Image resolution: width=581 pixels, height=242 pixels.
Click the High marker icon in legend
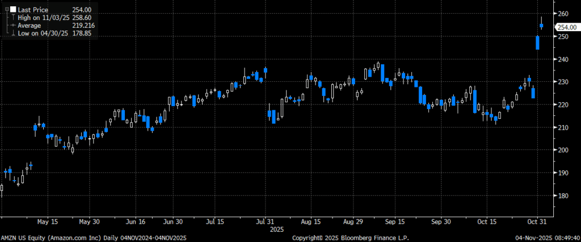click(12, 18)
